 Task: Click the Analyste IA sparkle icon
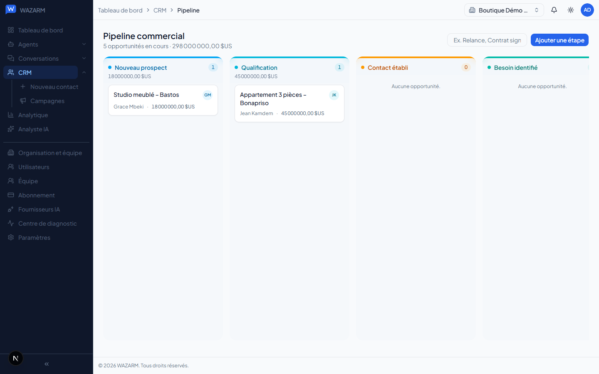coord(11,129)
